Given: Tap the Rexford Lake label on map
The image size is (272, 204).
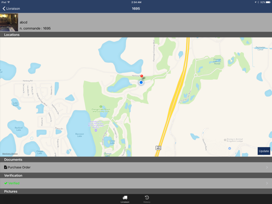Looking at the screenshot, I should tap(19, 129).
